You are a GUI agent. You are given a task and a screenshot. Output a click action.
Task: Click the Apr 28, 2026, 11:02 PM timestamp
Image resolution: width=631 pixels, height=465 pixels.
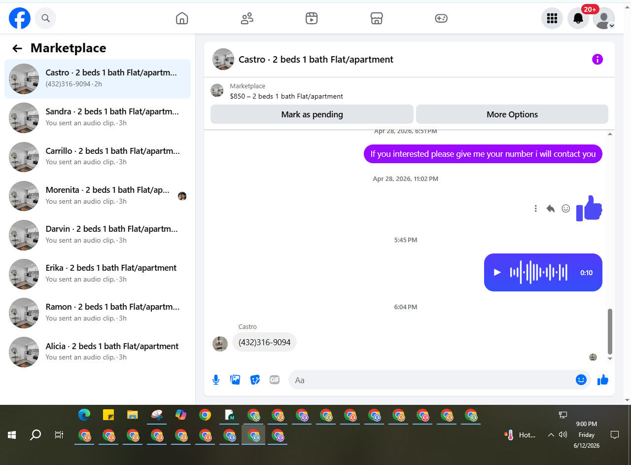pos(406,179)
